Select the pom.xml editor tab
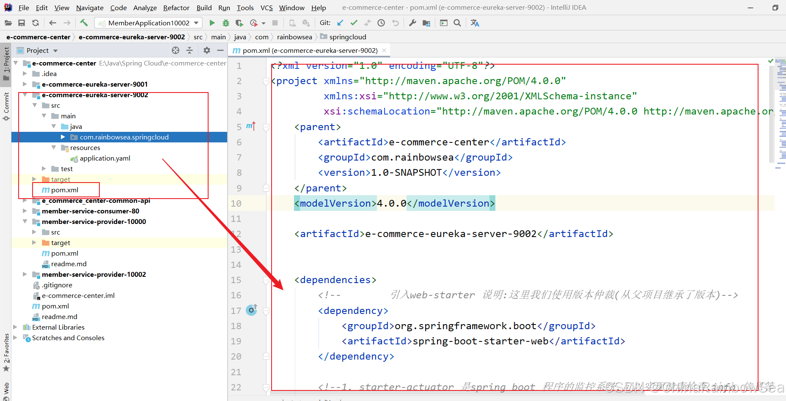This screenshot has height=401, width=786. tap(309, 50)
